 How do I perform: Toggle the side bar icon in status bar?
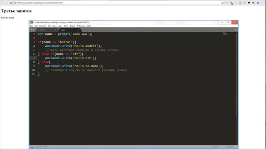[x=32, y=147]
